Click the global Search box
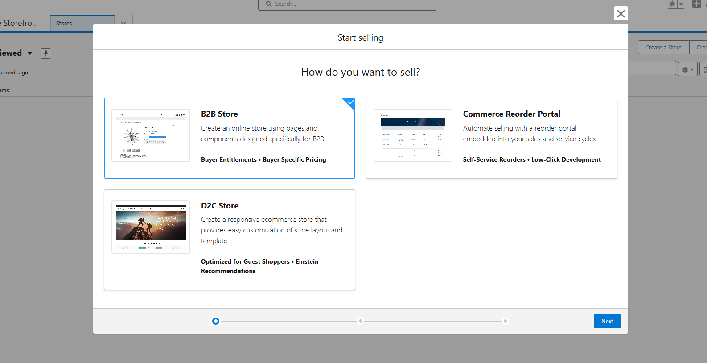The height and width of the screenshot is (363, 707). tap(347, 4)
